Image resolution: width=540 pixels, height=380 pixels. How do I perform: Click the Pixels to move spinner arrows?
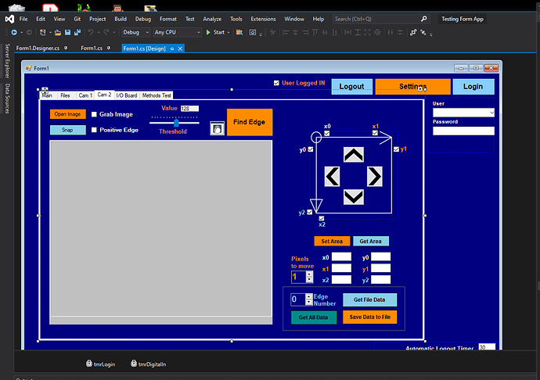click(x=309, y=277)
